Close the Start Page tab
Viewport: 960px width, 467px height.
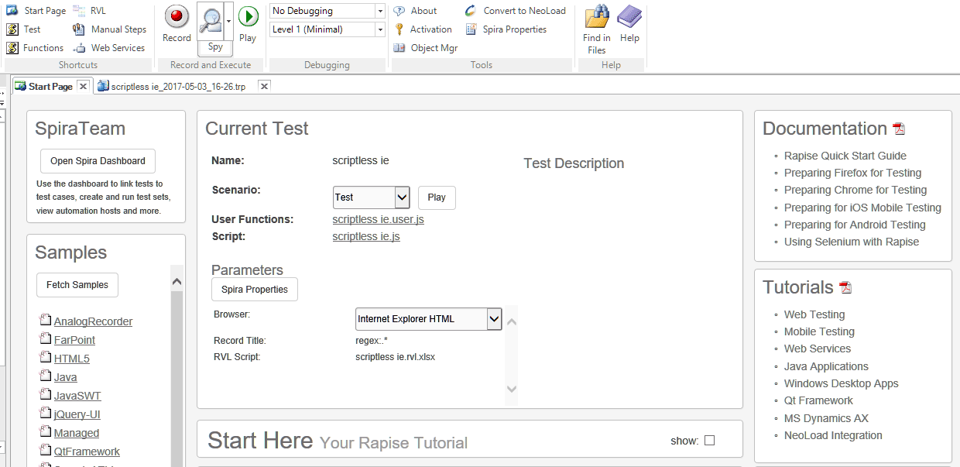(x=84, y=86)
